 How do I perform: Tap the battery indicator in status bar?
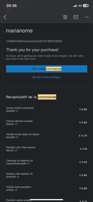pos(86,6)
